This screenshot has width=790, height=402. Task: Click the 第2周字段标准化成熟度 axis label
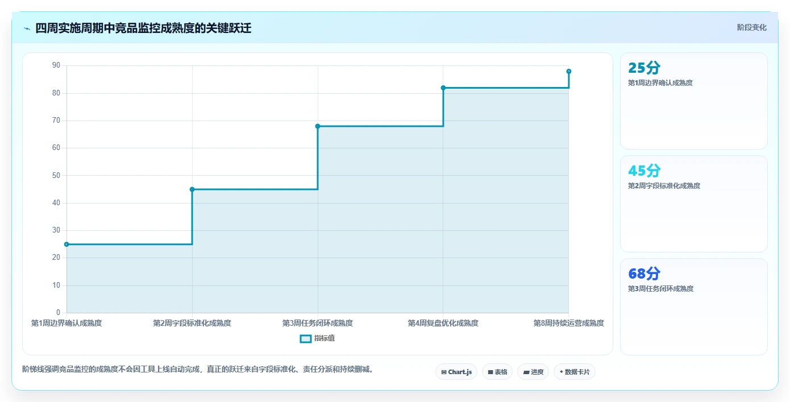(x=192, y=323)
